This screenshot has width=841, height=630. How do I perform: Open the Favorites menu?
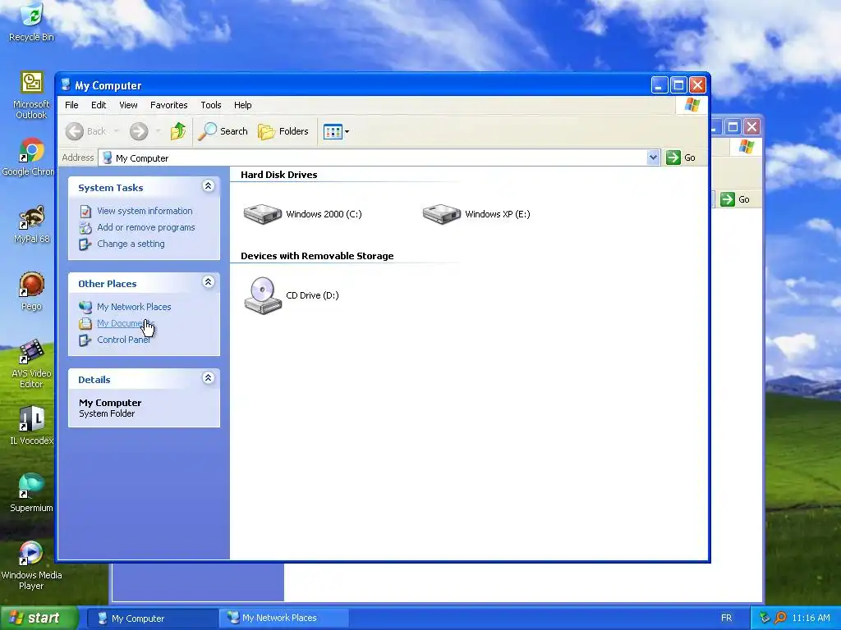pyautogui.click(x=169, y=105)
